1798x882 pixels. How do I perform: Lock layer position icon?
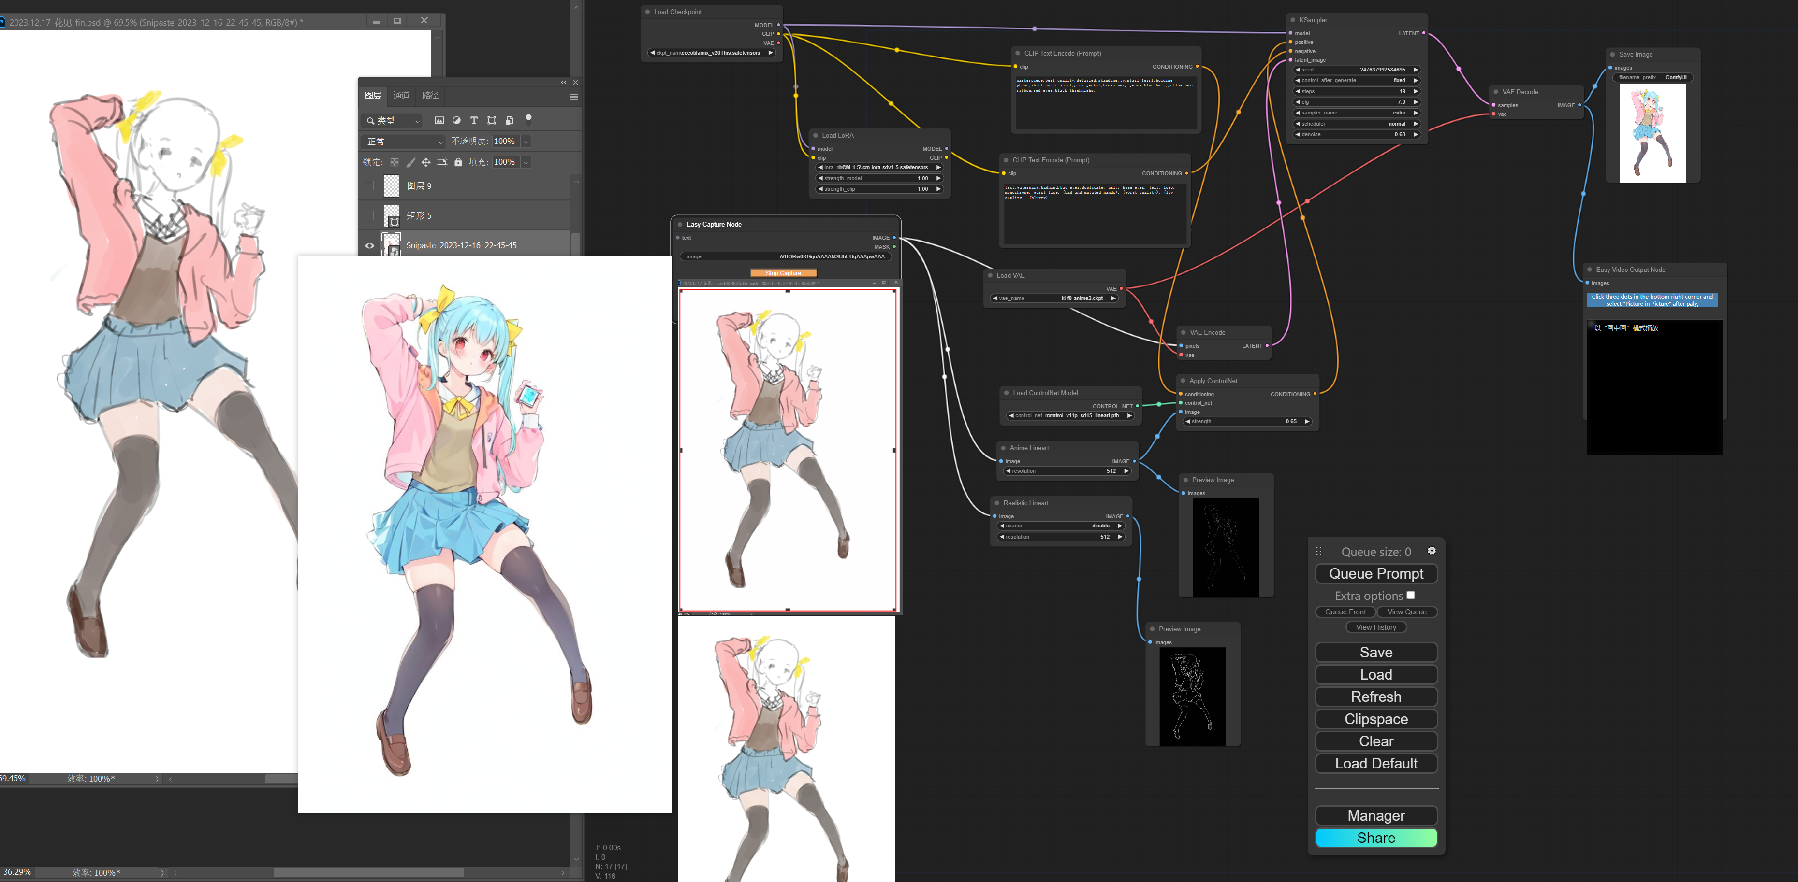pyautogui.click(x=426, y=162)
